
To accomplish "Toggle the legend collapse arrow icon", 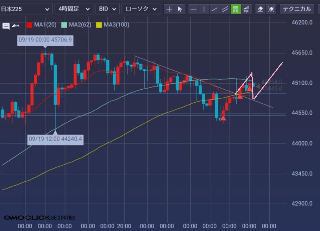I will tap(15, 25).
